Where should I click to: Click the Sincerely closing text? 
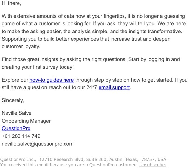[x=13, y=100]
